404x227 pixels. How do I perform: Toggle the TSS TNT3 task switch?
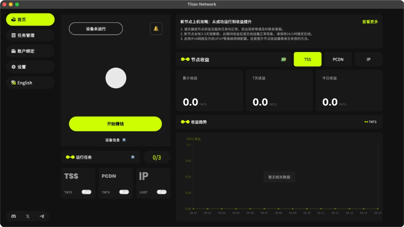(x=86, y=192)
